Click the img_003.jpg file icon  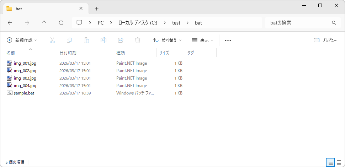point(9,78)
